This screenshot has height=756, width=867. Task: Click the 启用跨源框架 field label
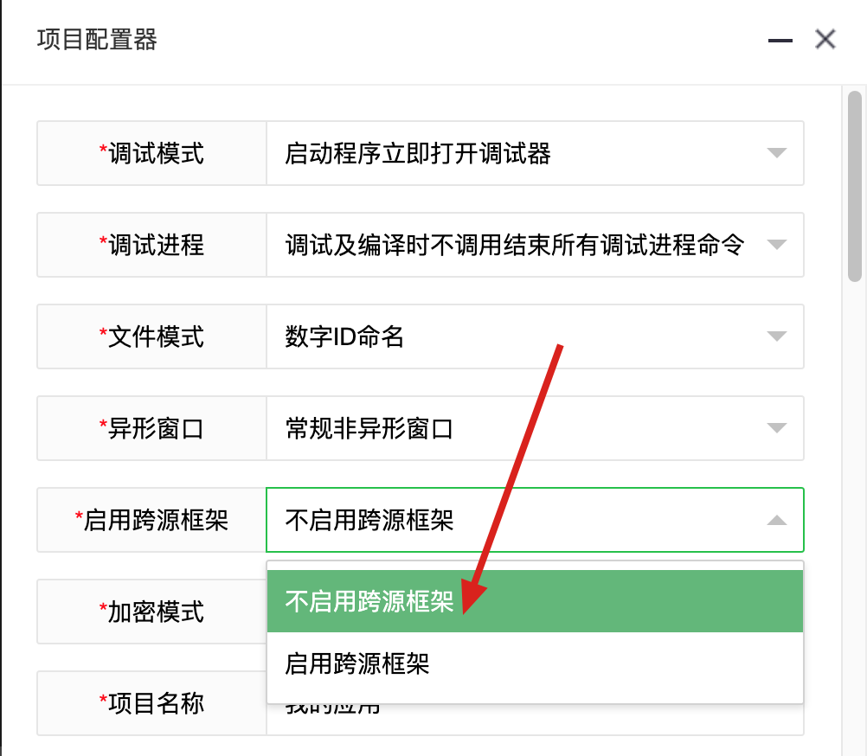pyautogui.click(x=151, y=520)
